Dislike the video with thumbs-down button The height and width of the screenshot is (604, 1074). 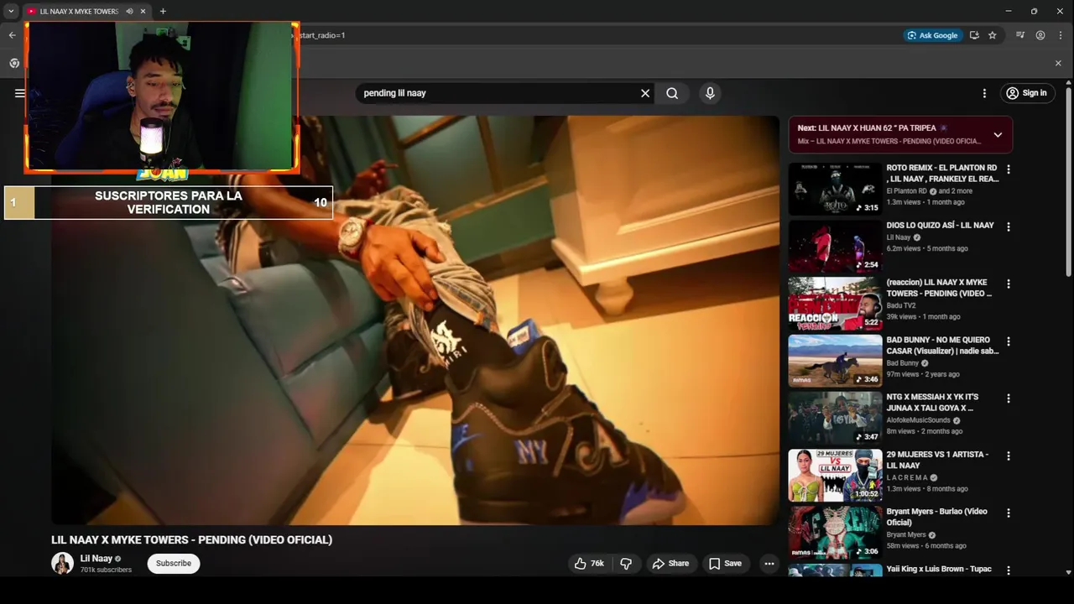626,564
